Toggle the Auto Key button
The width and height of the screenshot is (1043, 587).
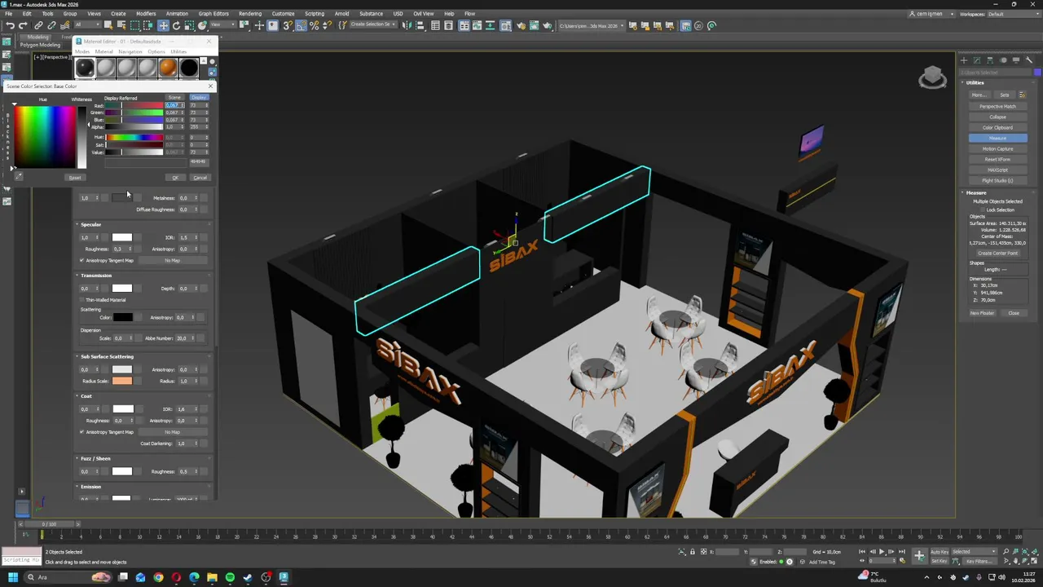point(940,552)
